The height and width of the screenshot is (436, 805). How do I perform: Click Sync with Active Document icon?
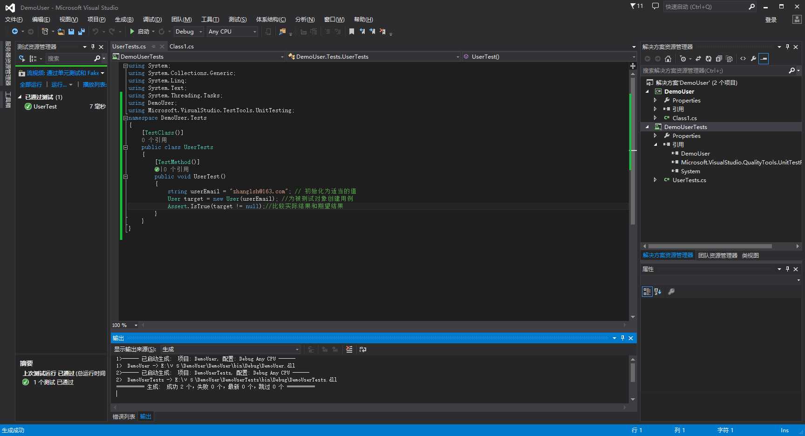coord(698,59)
